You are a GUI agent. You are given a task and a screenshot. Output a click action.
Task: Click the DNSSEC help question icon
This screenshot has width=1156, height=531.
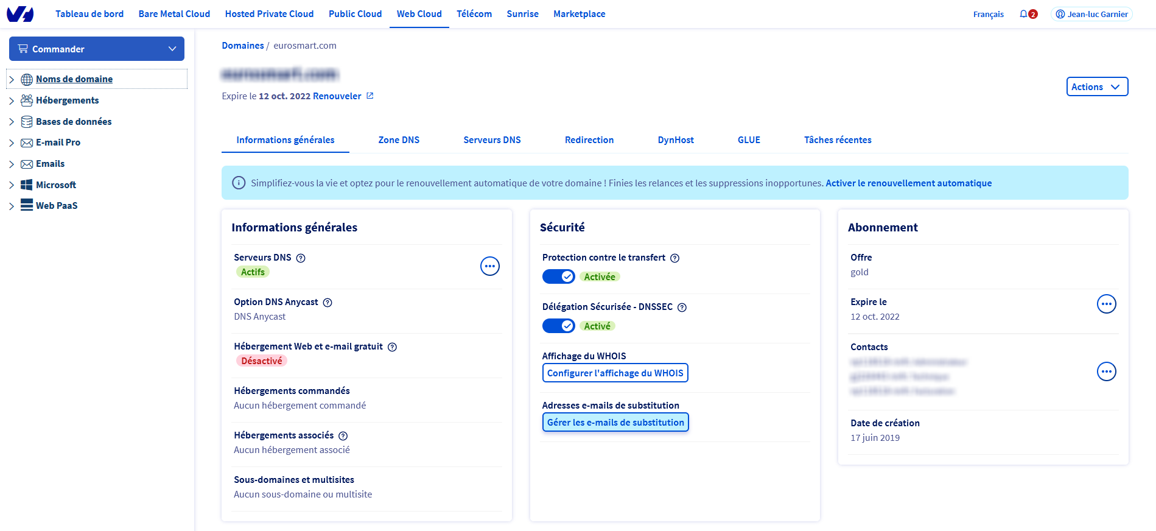tap(682, 308)
